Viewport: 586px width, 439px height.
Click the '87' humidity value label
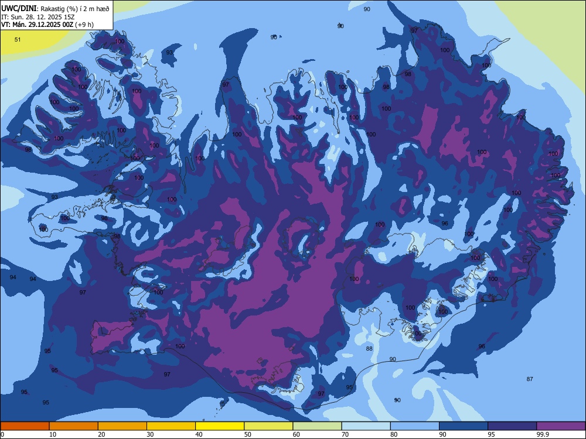[x=530, y=379]
